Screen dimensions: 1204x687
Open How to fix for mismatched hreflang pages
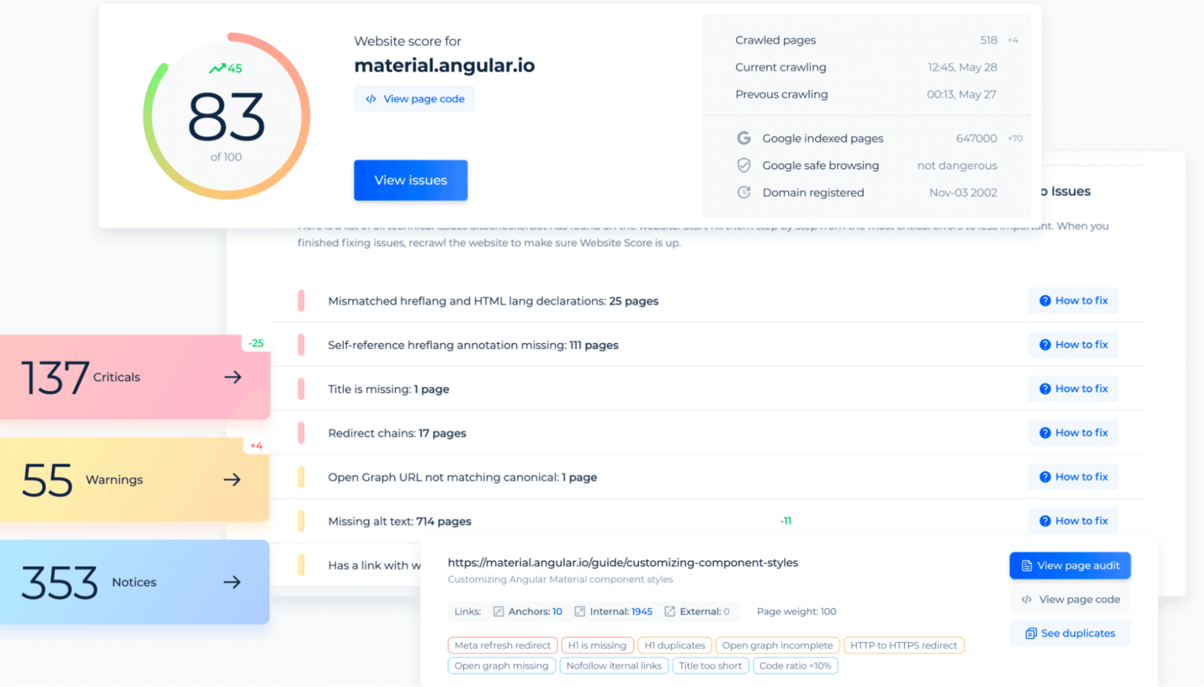click(x=1073, y=300)
